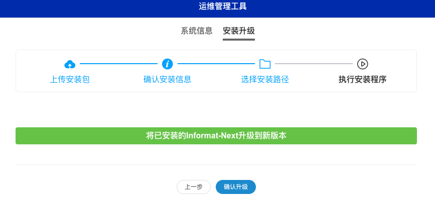The image size is (435, 203).
Task: Click the underline indicator beneath 安装升级
Action: [x=239, y=39]
